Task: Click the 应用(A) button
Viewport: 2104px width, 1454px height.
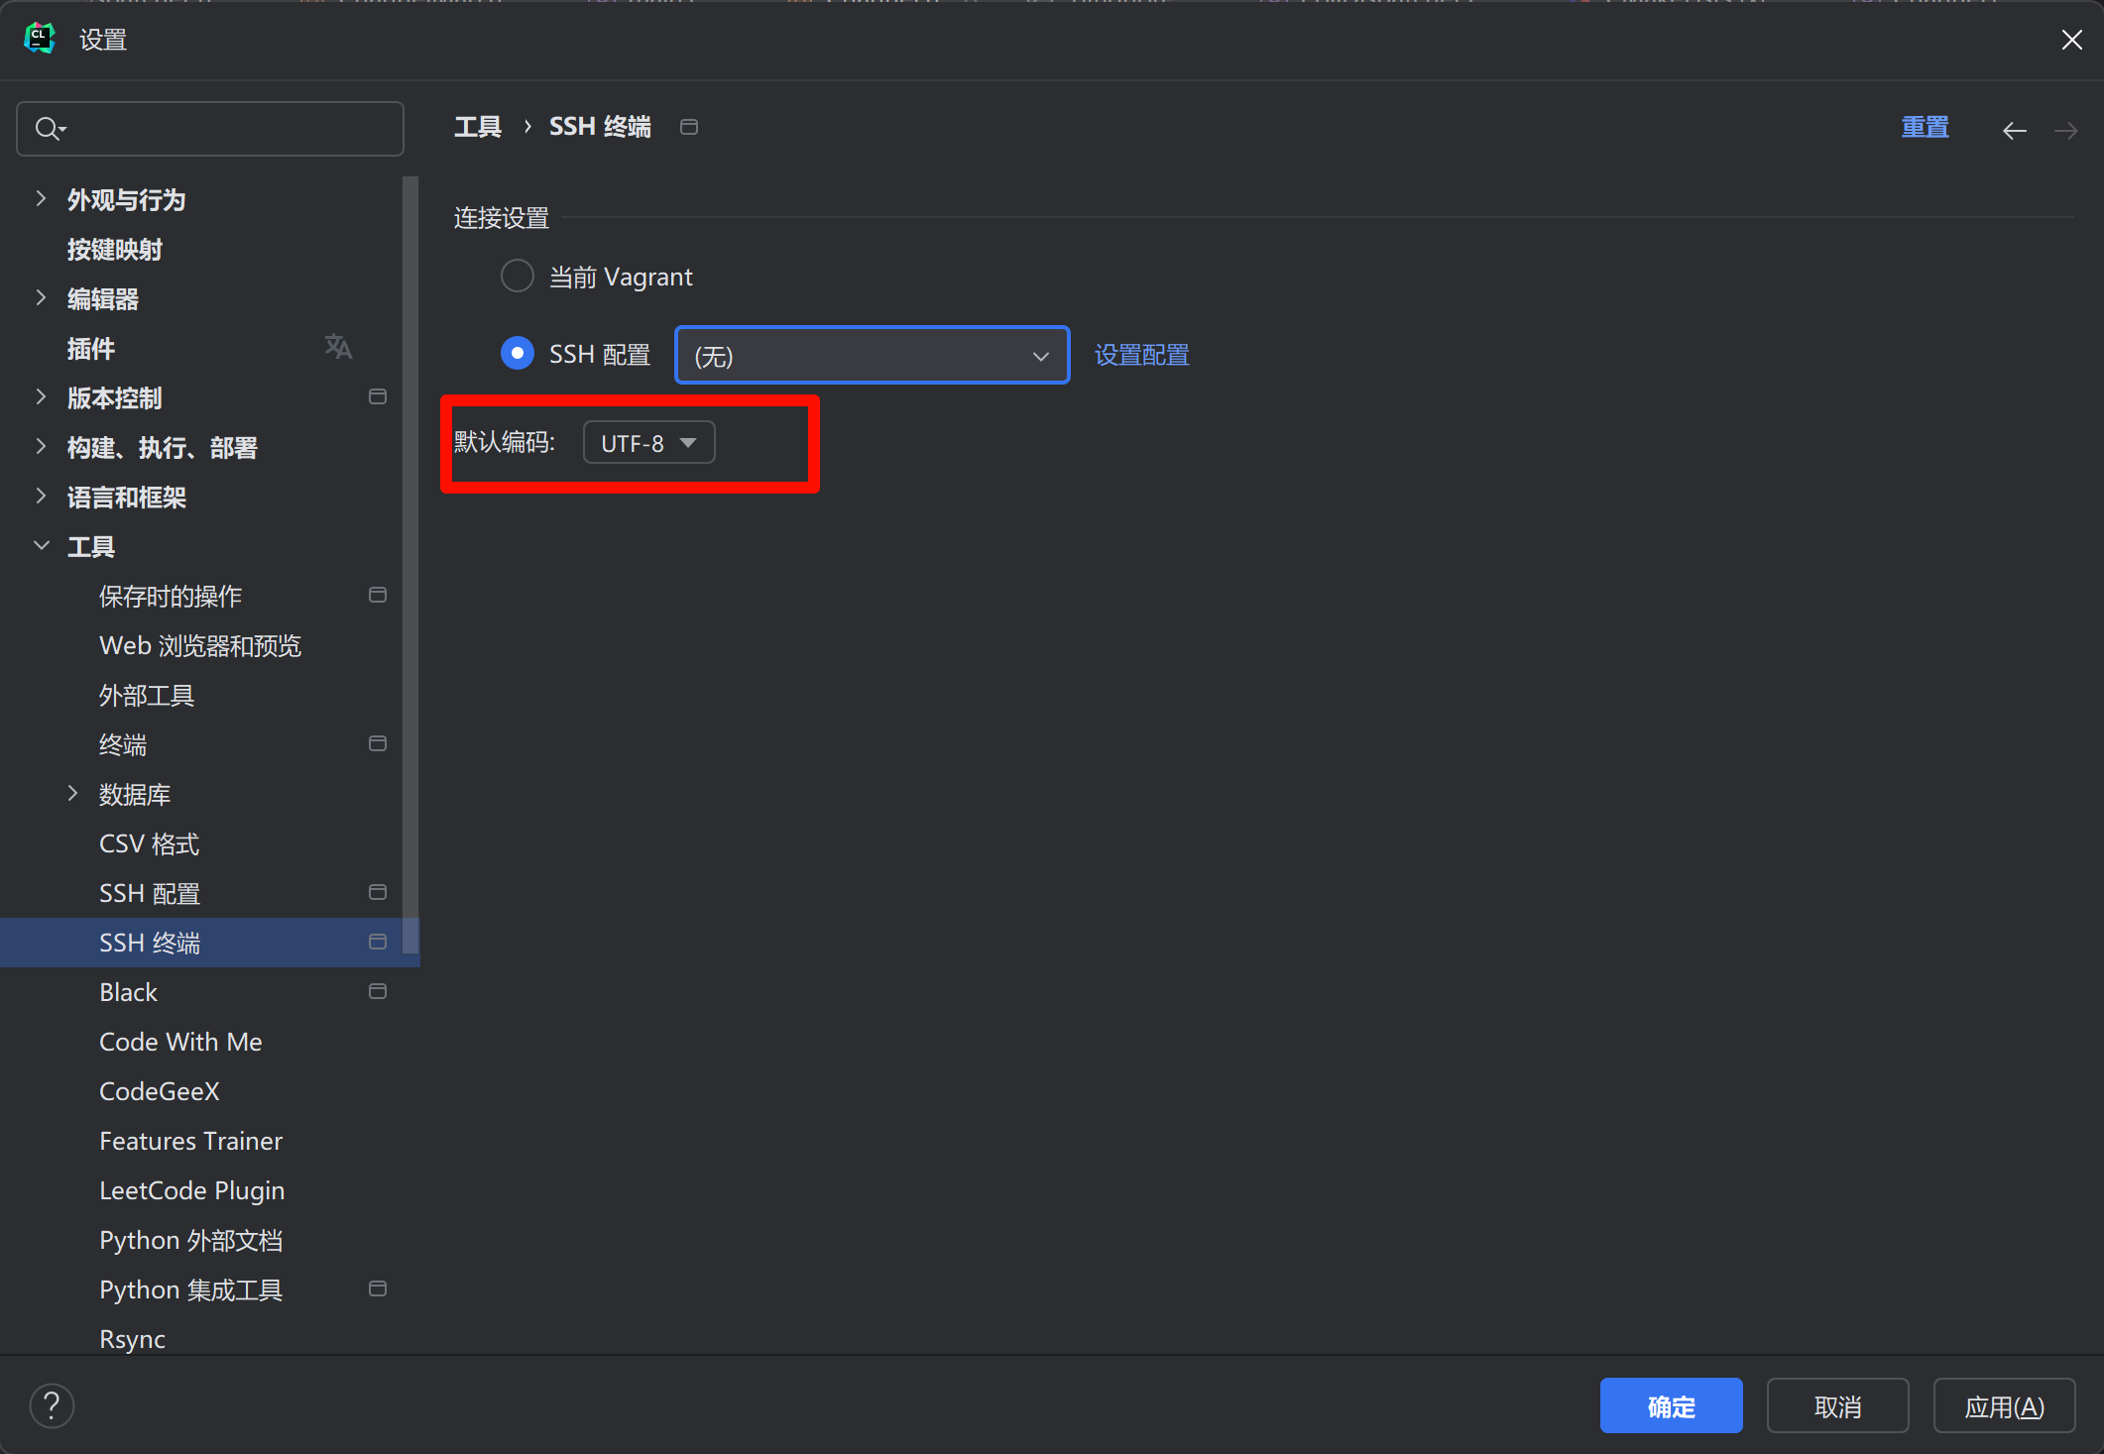Action: click(x=2004, y=1405)
